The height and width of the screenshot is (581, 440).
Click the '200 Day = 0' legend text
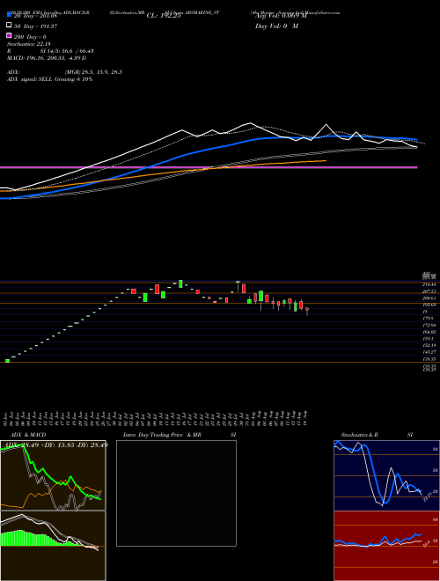point(31,37)
